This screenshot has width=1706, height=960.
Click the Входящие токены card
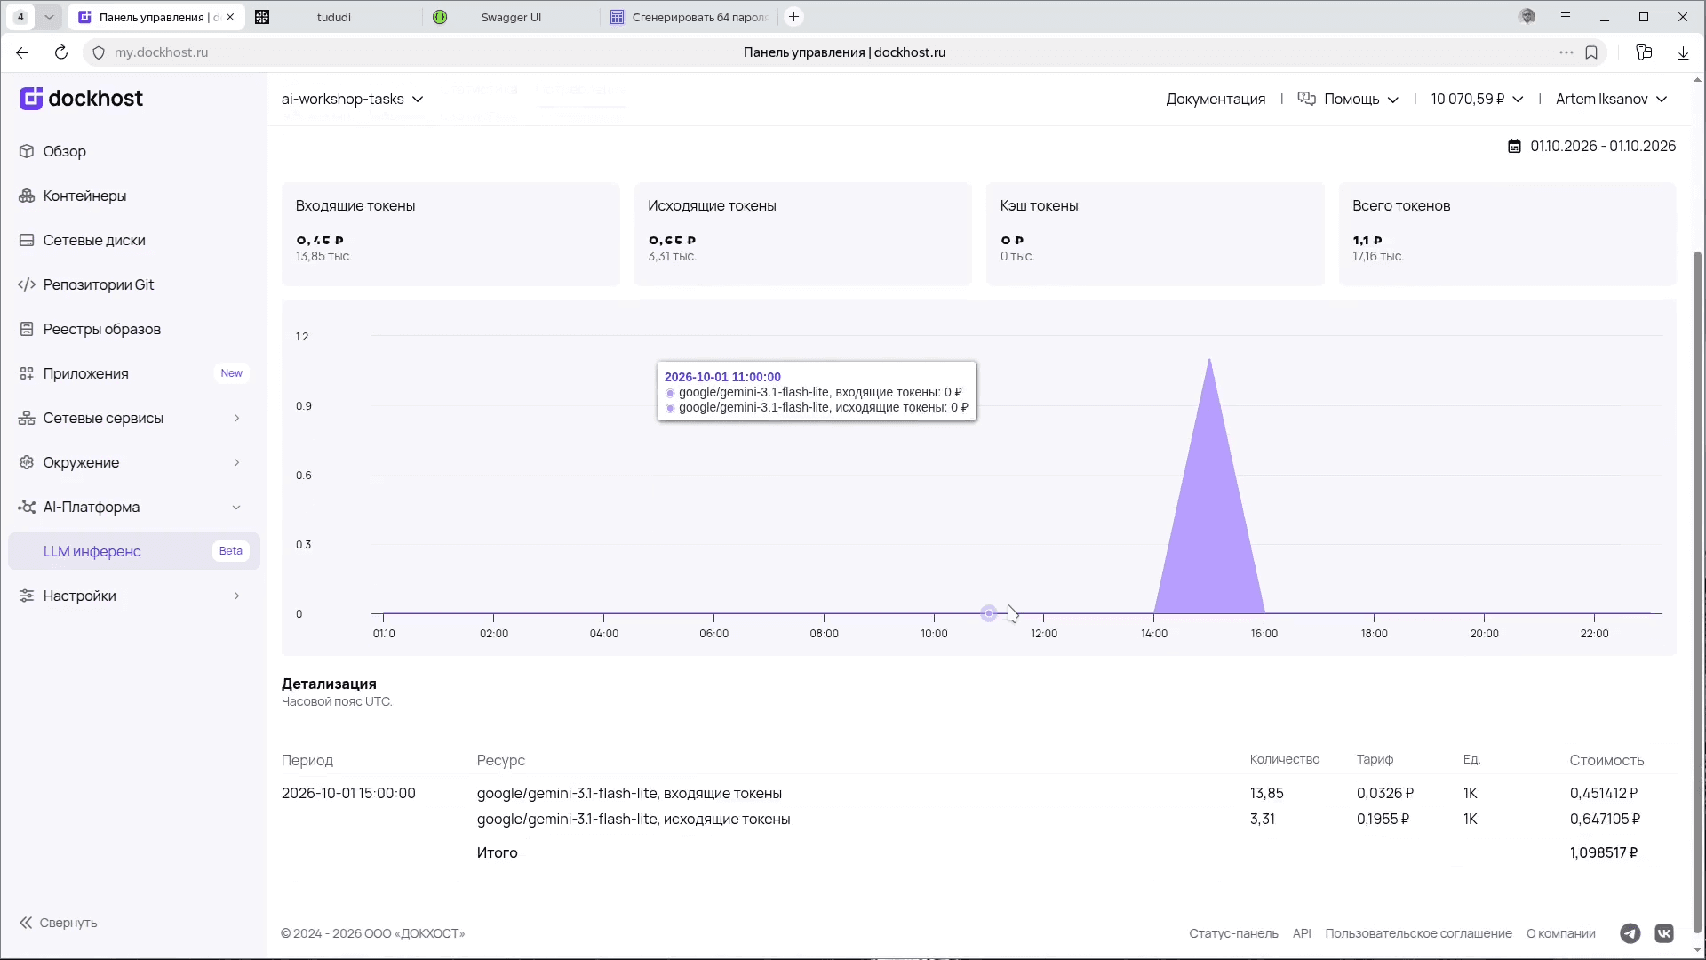tap(450, 235)
